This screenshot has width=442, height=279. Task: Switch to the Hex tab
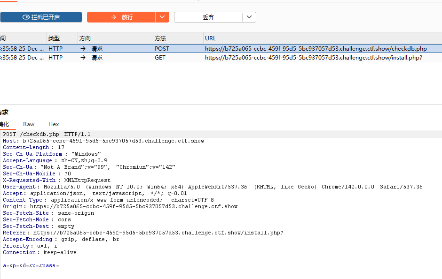[x=54, y=124]
